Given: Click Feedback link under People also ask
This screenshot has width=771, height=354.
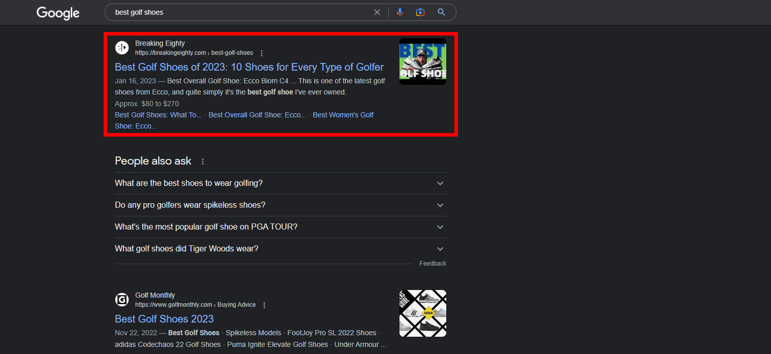Looking at the screenshot, I should point(433,264).
